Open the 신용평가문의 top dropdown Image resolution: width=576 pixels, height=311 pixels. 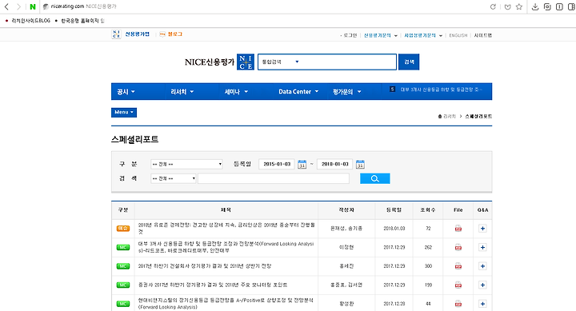381,36
